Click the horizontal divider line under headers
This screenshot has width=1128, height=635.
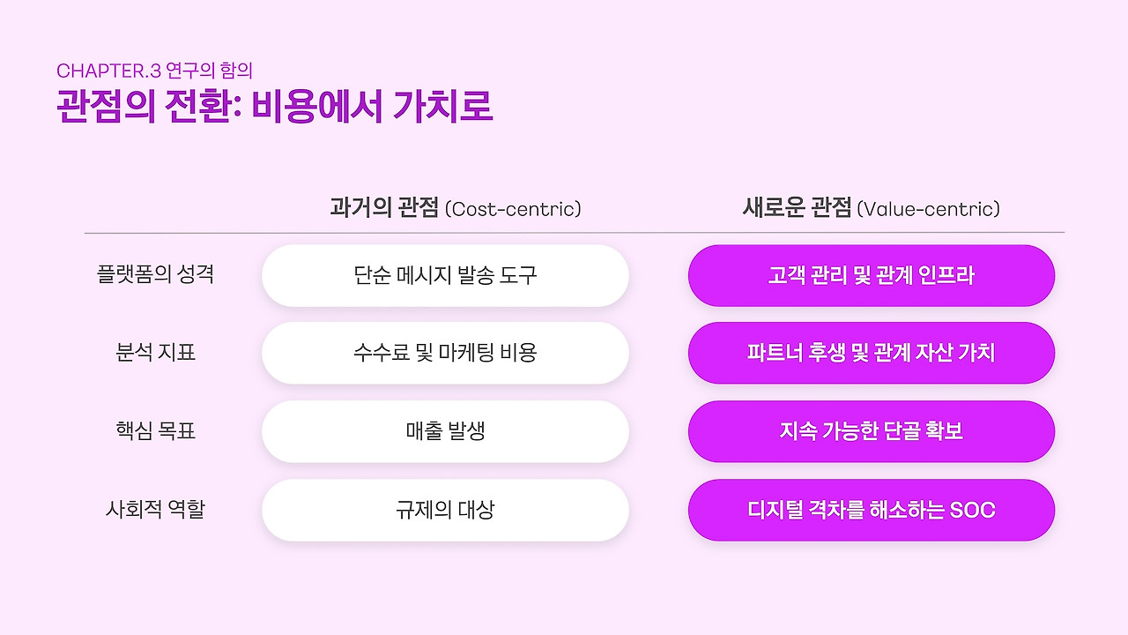click(x=575, y=233)
